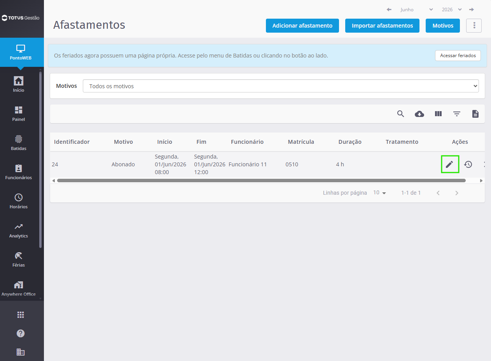Click the document report icon
491x361 pixels.
click(475, 114)
